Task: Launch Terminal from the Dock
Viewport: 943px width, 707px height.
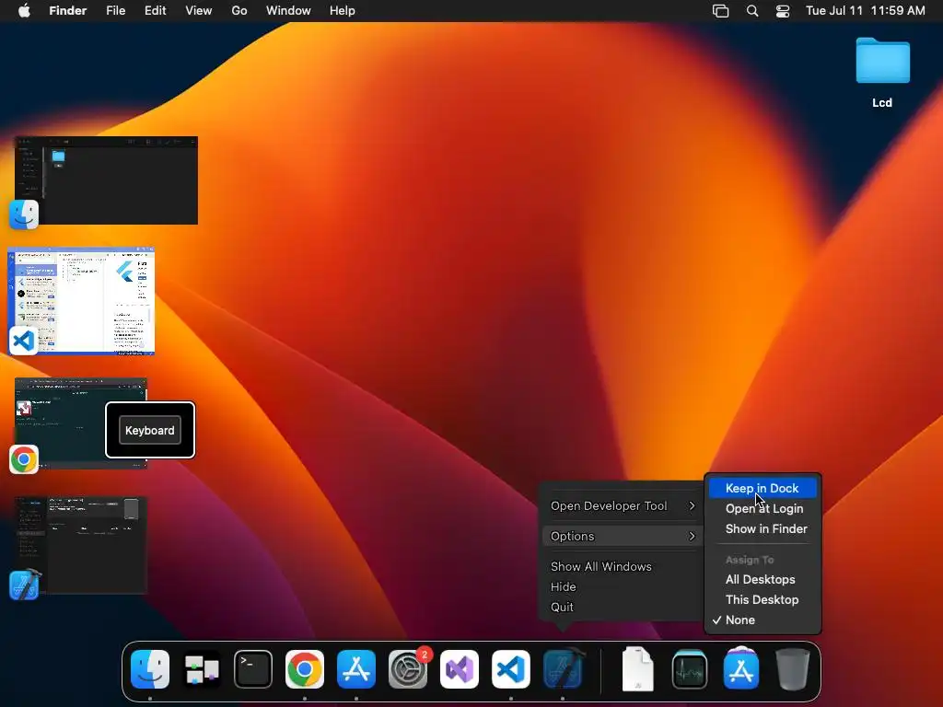Action: [253, 669]
